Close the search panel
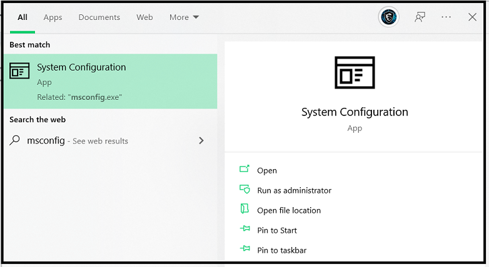Screen dimensions: 489x267 [472, 17]
